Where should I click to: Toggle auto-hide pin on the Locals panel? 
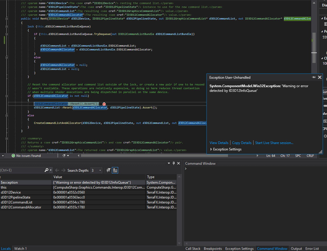click(x=174, y=163)
